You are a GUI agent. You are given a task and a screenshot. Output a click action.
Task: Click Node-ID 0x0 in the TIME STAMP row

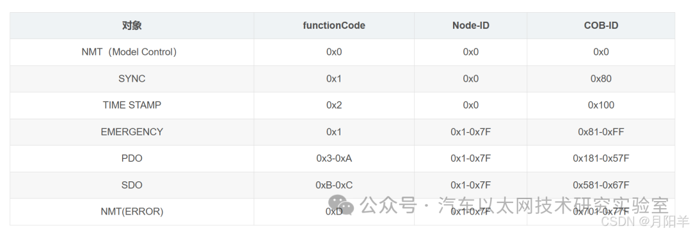471,105
